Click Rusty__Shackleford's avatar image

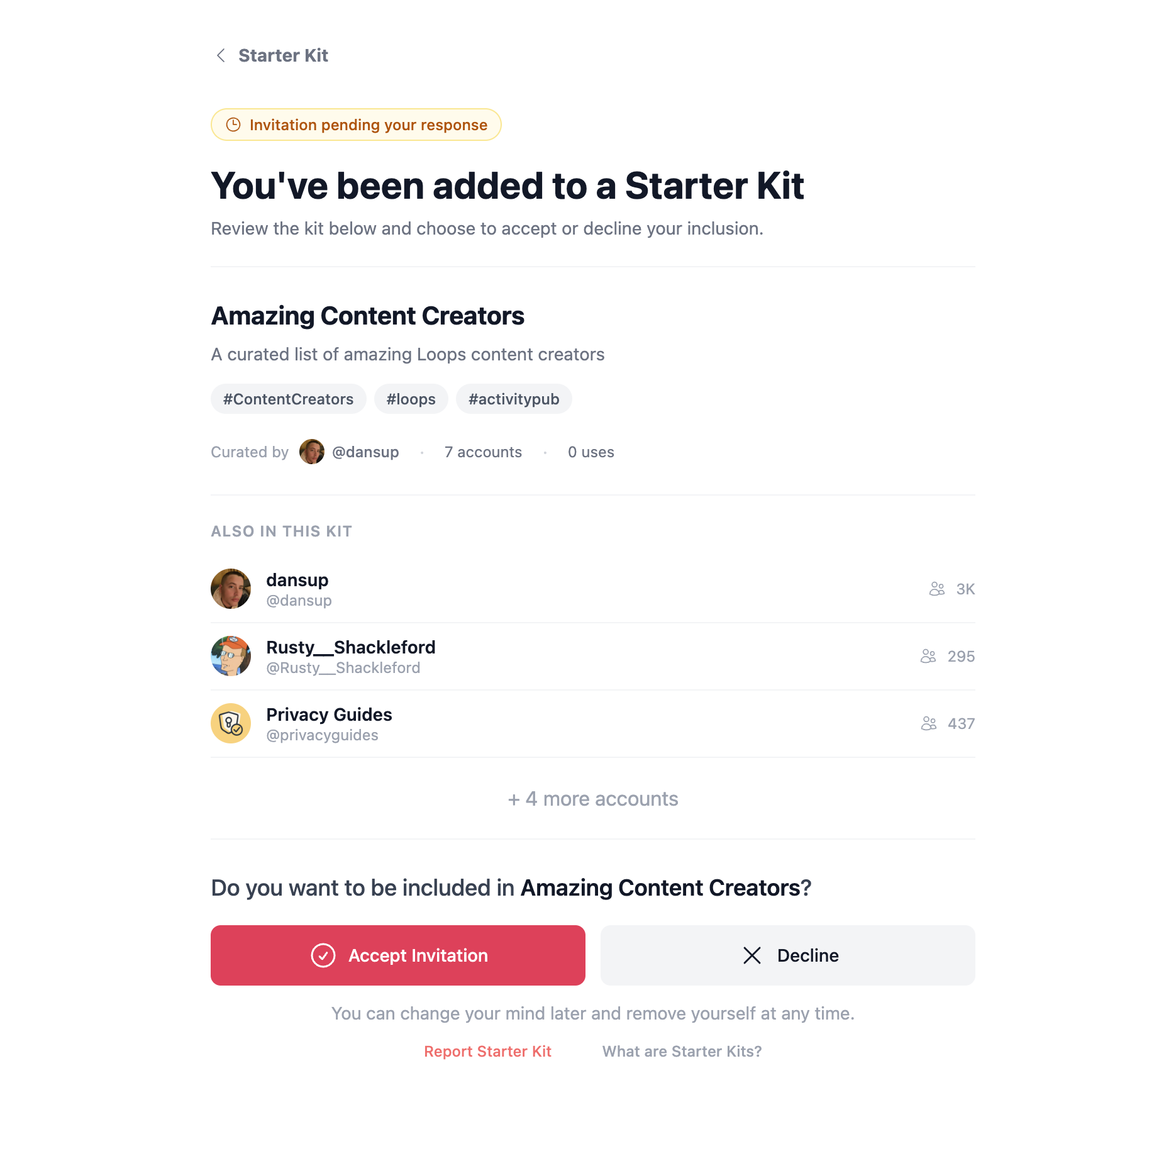[231, 656]
